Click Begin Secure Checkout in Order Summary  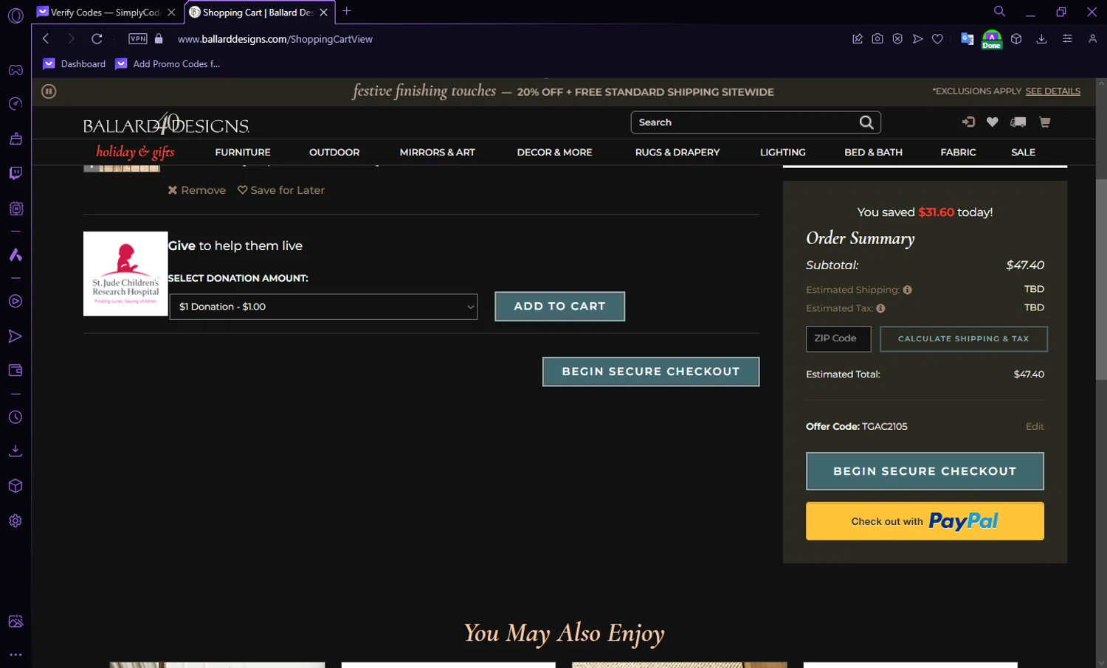924,471
